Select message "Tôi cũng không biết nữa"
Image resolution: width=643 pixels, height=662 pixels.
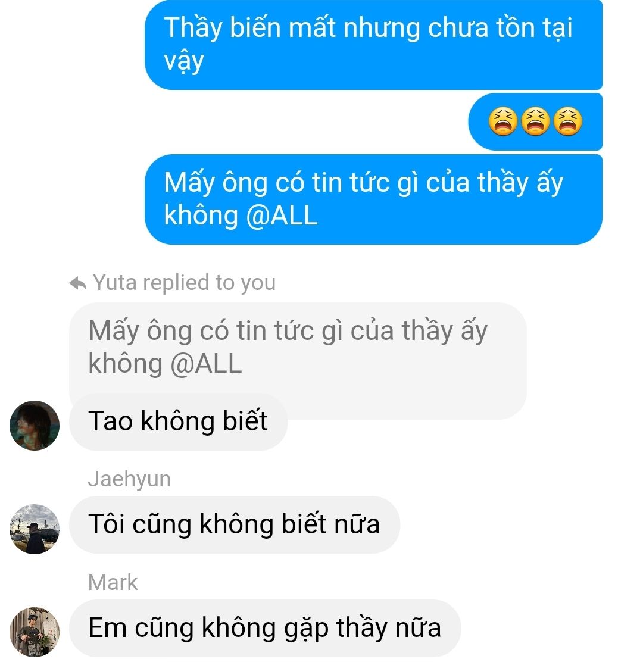[x=235, y=525]
